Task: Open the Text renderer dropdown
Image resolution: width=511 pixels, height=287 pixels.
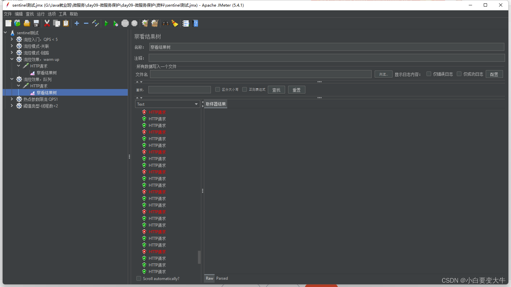Action: click(x=167, y=104)
